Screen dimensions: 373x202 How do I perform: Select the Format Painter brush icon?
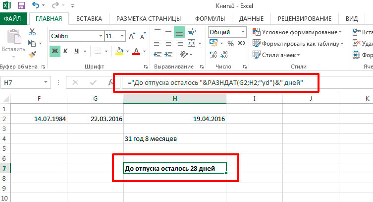32,55
